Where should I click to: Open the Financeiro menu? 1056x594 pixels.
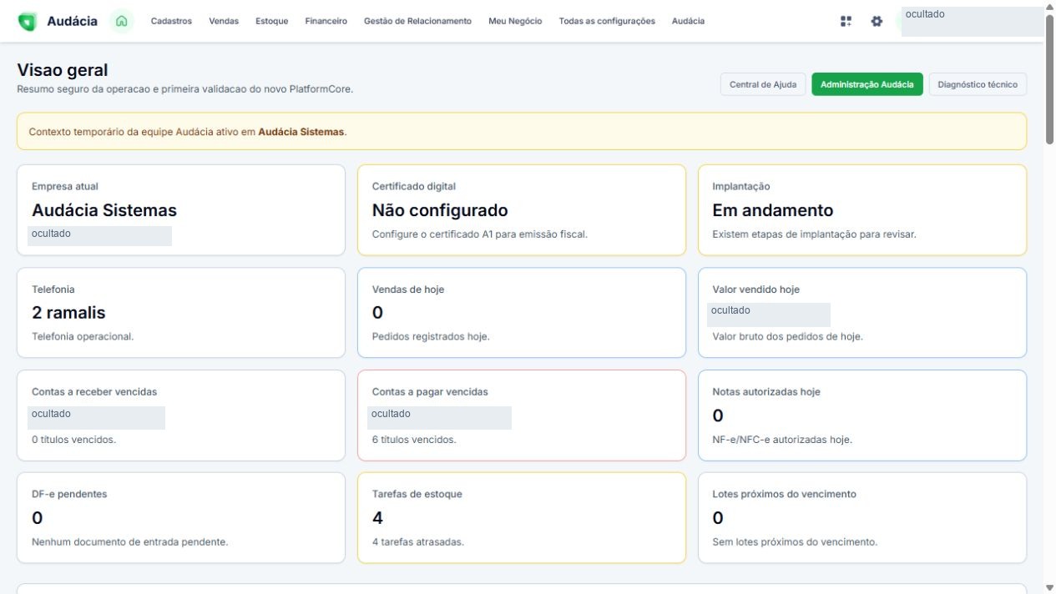326,21
